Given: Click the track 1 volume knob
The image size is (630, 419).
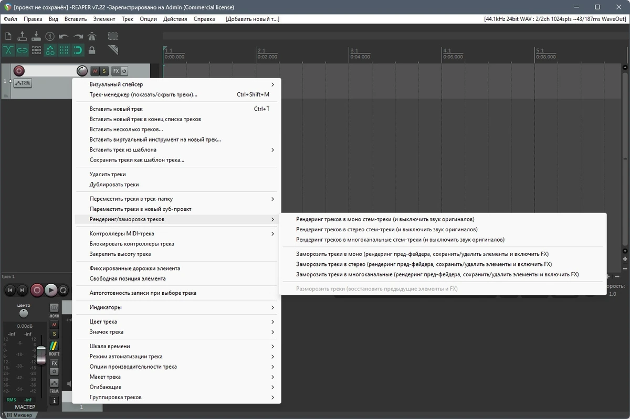Looking at the screenshot, I should pyautogui.click(x=82, y=71).
